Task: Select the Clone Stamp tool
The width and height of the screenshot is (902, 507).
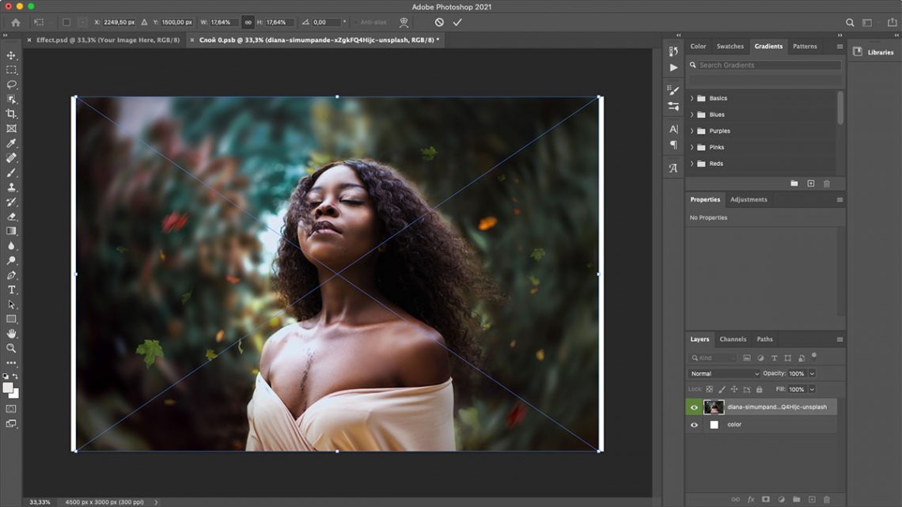Action: 11,186
